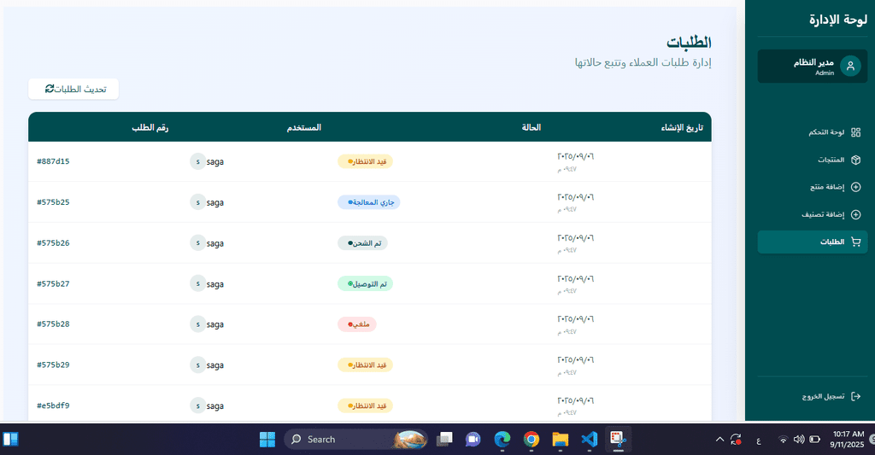Click order number #575b26
875x455 pixels.
53,242
